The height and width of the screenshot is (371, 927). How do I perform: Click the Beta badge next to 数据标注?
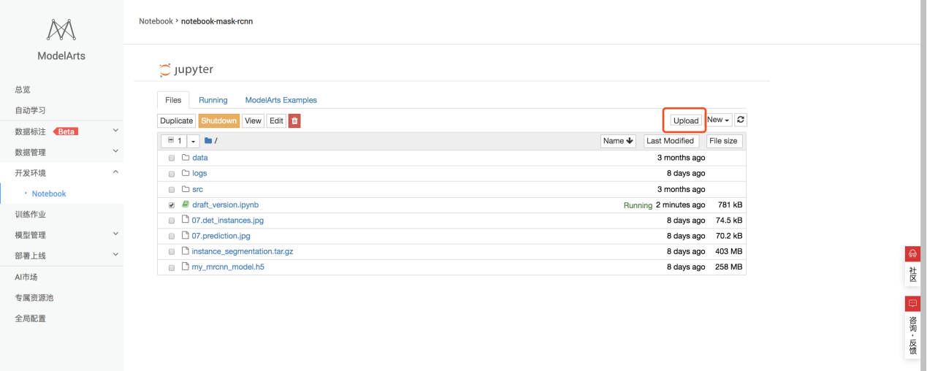click(x=66, y=131)
